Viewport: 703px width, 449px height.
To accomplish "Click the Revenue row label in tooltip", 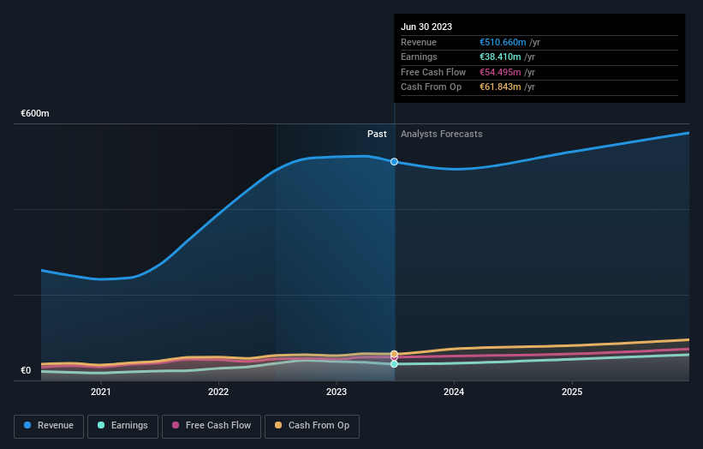I will 419,42.
